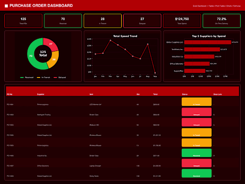This screenshot has width=245, height=184.
Task: Open the 72.2% On-Time Delivery card
Action: (x=221, y=21)
